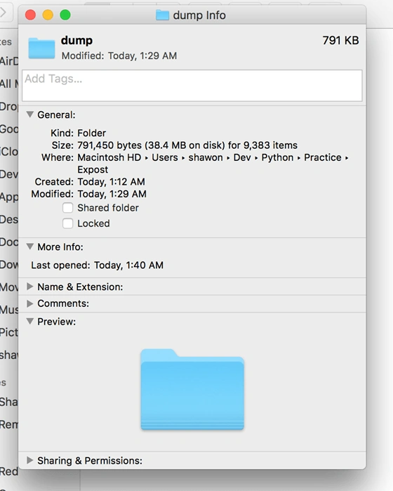Viewport: 393px width, 491px height.
Task: Collapse the General section
Action: pos(30,114)
